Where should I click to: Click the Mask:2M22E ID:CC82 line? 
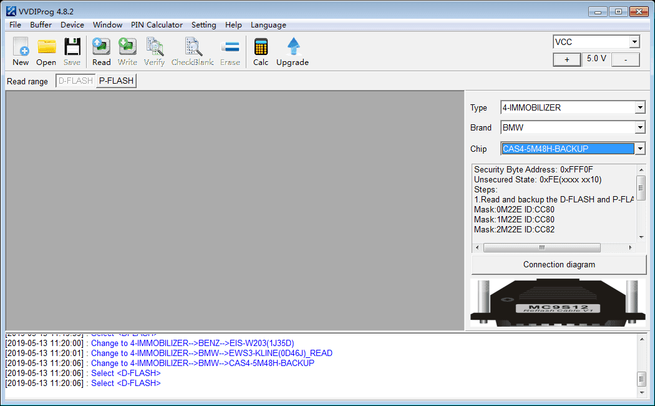[x=514, y=230]
